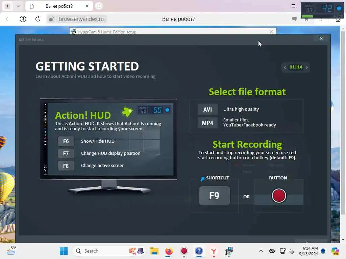Close the 'Вы не робот?' tab
346x259 pixels.
87,6
